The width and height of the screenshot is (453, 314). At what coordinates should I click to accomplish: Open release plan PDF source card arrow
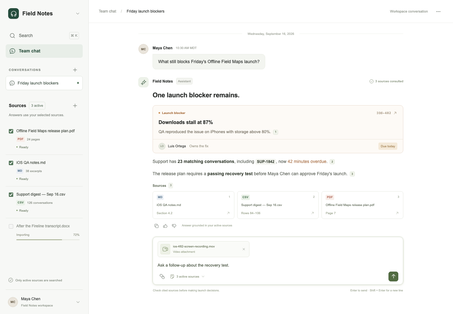tap(397, 213)
